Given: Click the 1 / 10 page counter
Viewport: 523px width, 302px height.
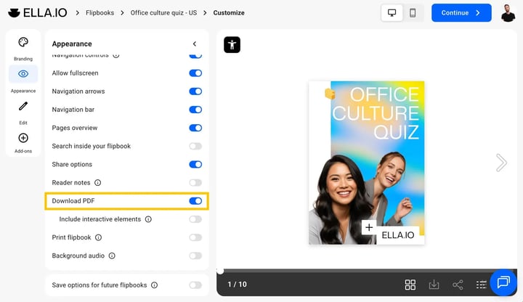Looking at the screenshot, I should pos(237,285).
